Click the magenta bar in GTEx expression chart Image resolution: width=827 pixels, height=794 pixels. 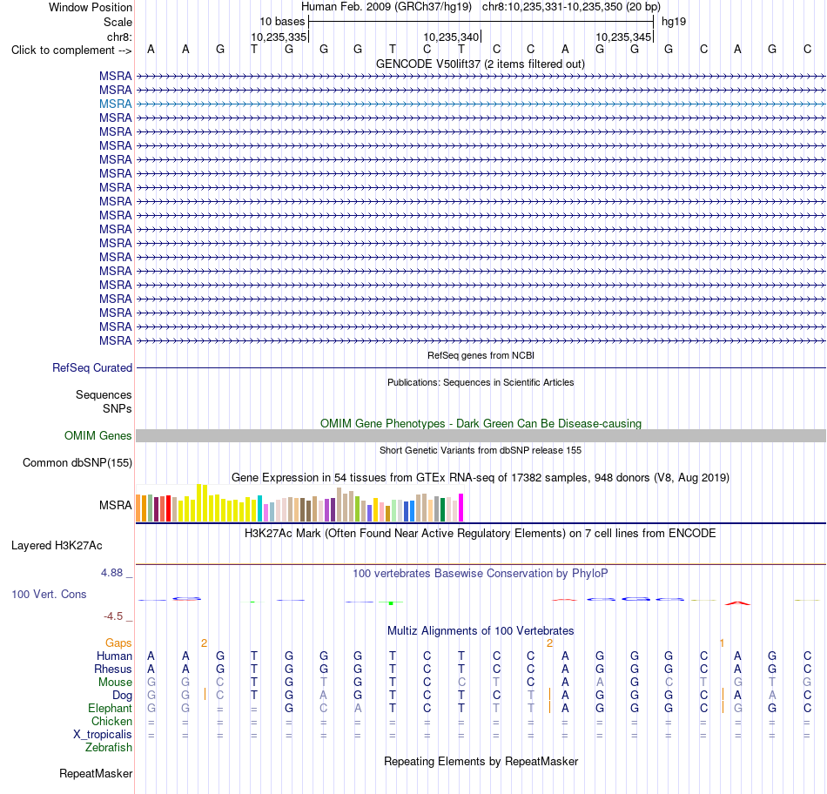pos(461,508)
